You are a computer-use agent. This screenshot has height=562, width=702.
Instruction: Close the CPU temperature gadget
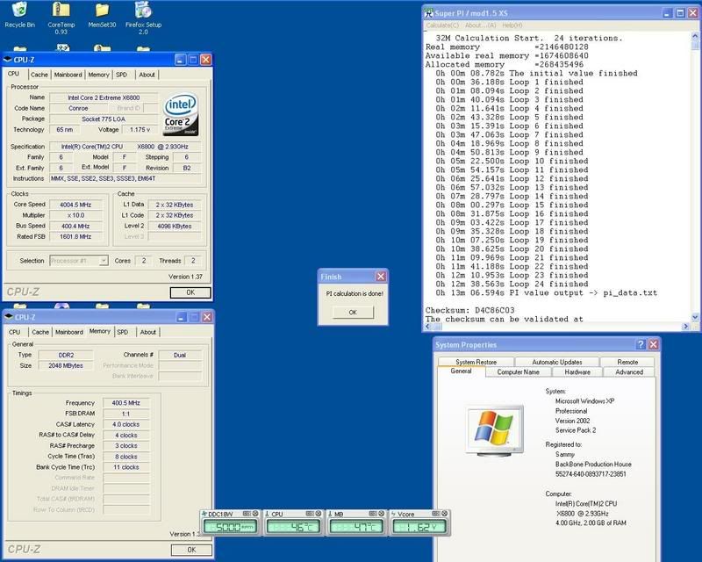click(x=319, y=514)
